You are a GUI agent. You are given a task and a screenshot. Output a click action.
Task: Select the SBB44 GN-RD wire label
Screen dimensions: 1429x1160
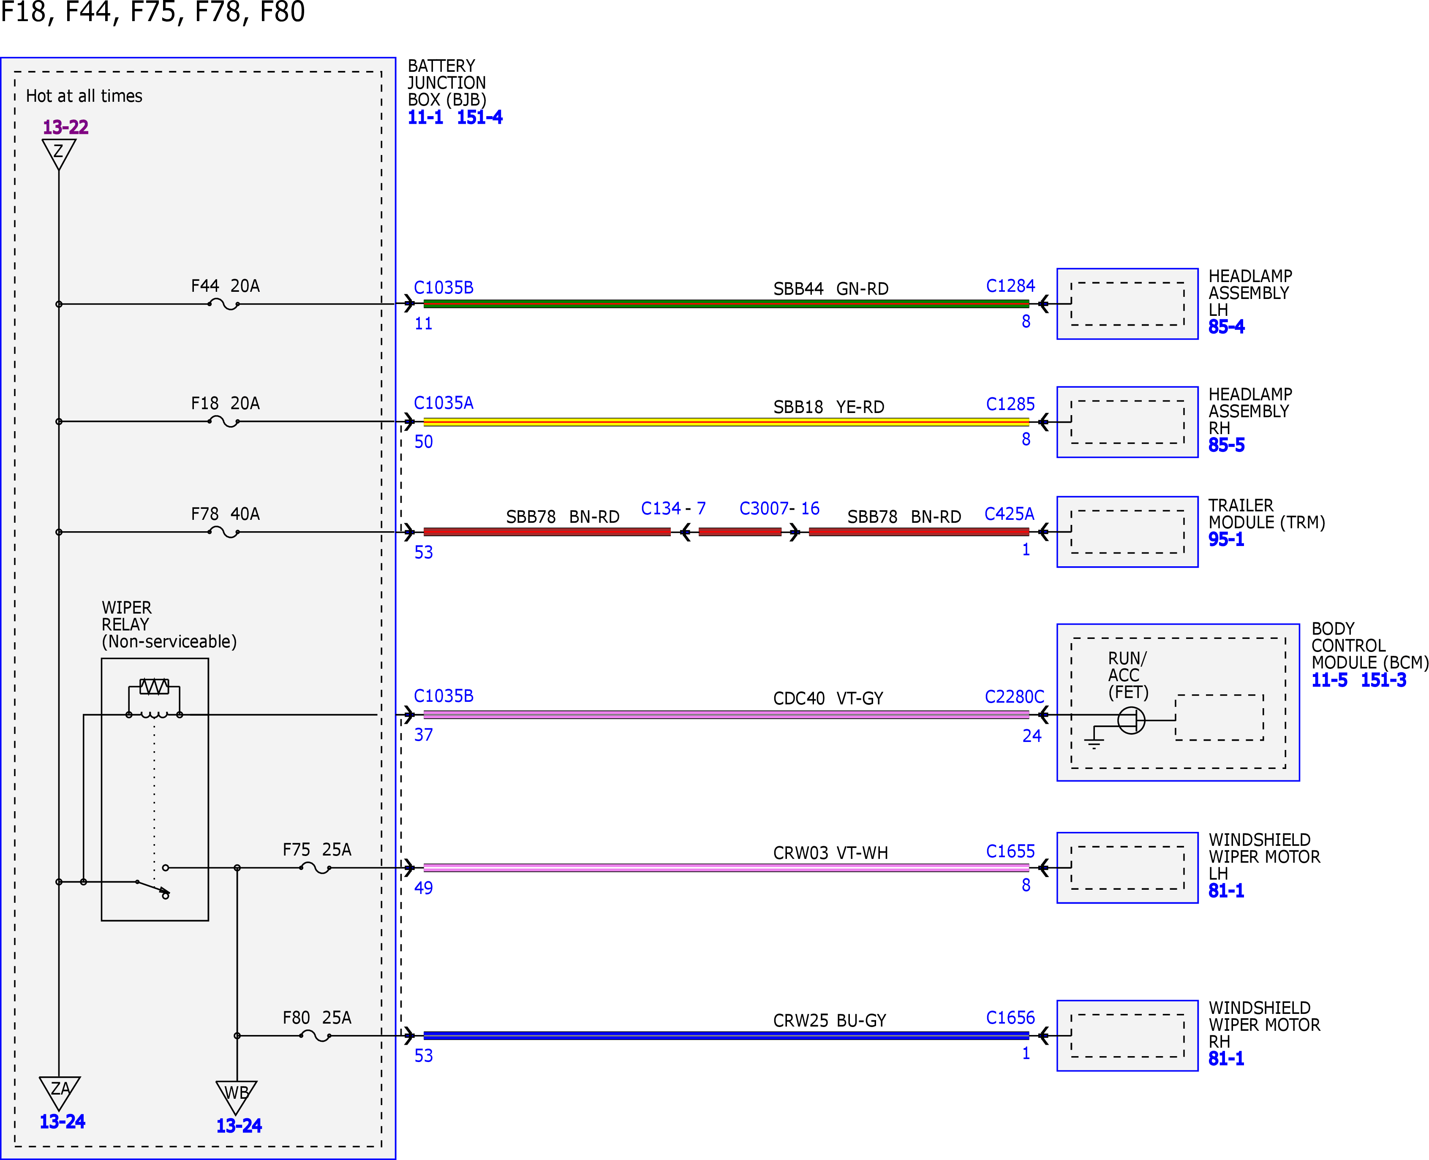831,289
